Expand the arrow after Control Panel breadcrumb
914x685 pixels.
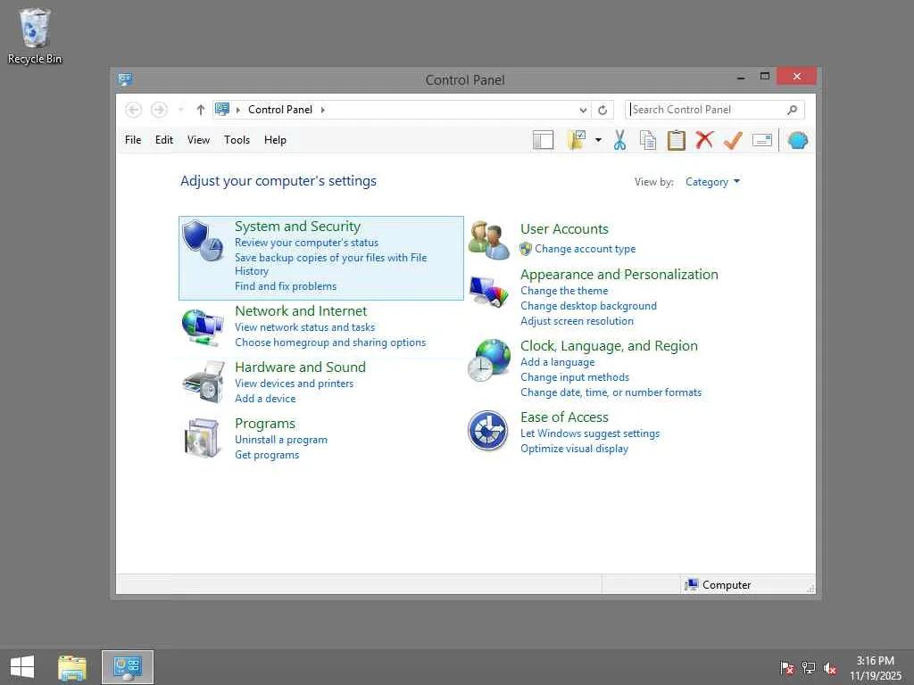(322, 110)
